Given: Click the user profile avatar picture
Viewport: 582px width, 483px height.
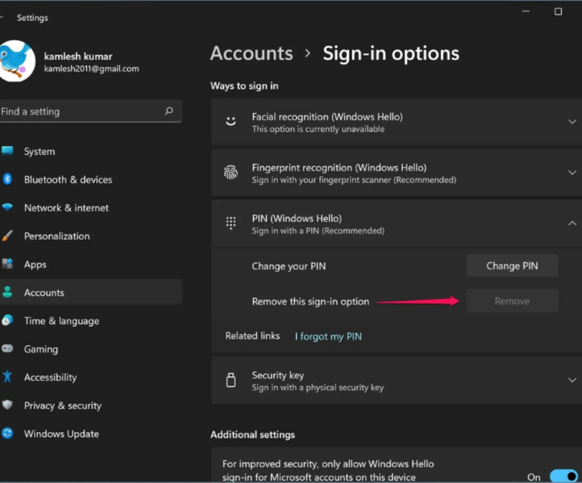Looking at the screenshot, I should coord(18,62).
